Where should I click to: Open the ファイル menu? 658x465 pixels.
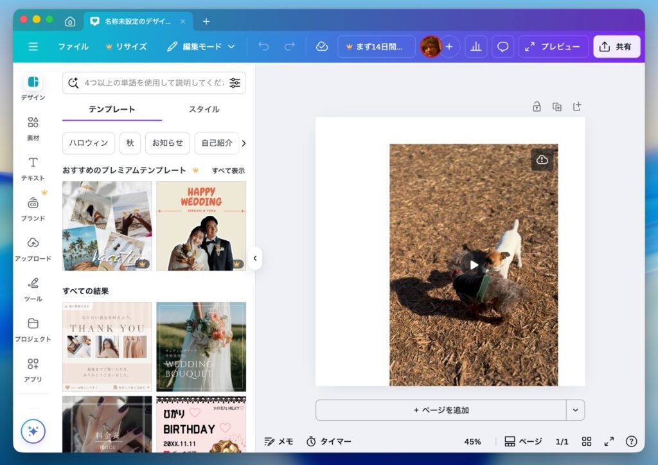73,47
